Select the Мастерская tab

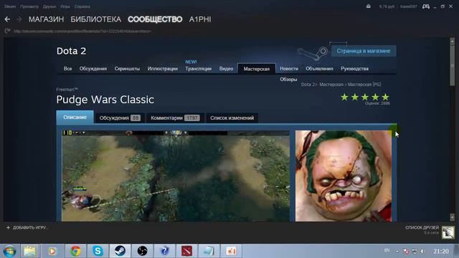point(257,69)
